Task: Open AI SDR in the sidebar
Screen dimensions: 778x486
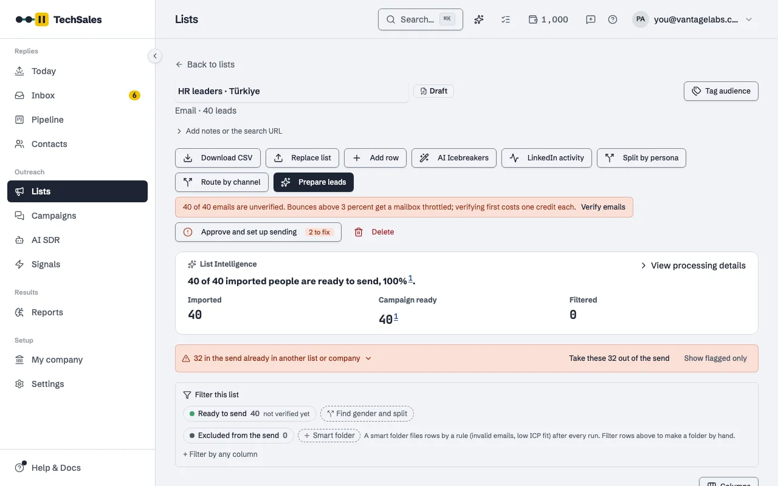Action: pos(77,240)
